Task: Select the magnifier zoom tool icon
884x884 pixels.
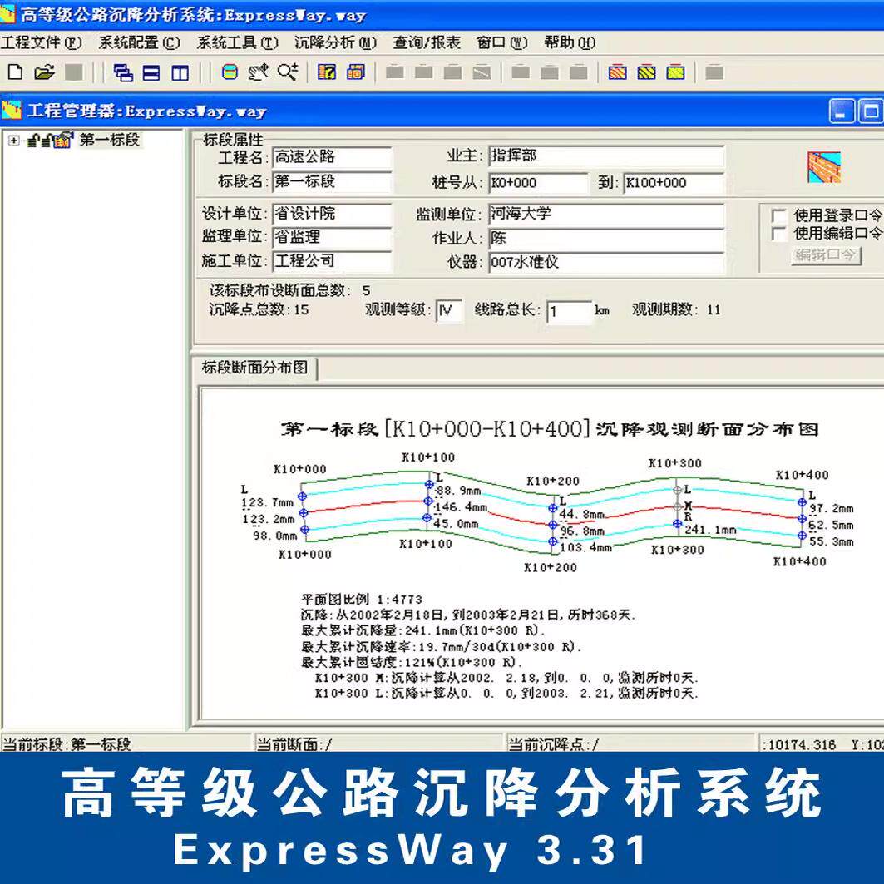Action: [x=287, y=72]
